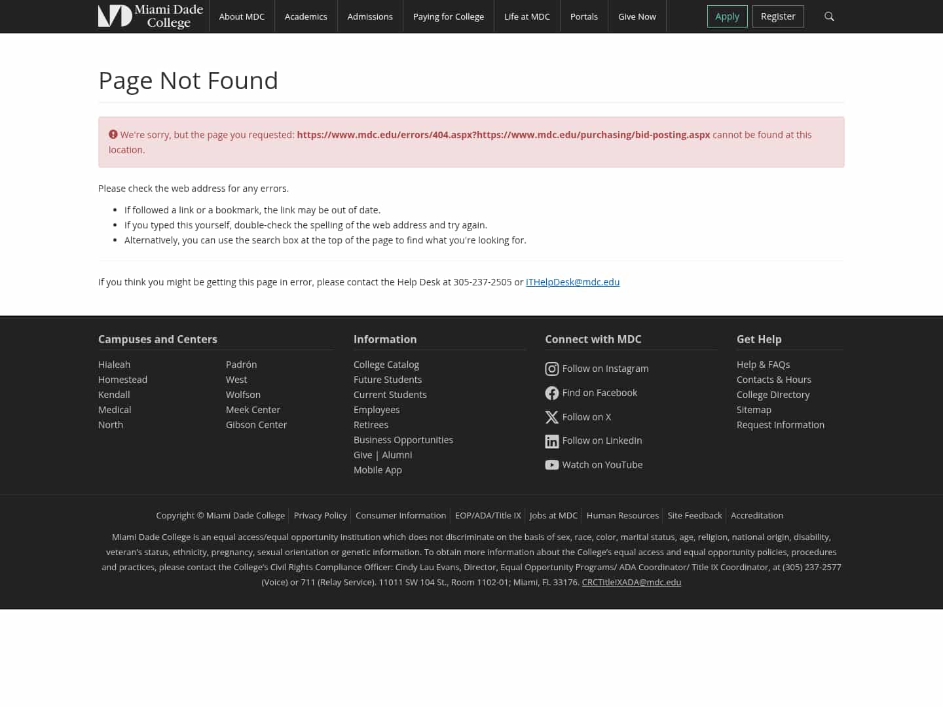Open the About MDC menu
943x707 pixels.
(x=242, y=16)
